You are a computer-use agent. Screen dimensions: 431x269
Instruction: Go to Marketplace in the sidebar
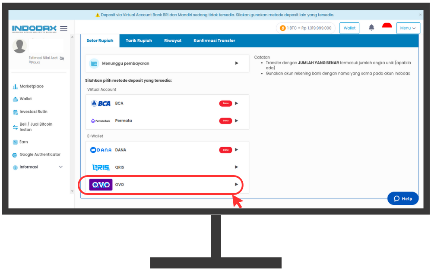pyautogui.click(x=32, y=86)
